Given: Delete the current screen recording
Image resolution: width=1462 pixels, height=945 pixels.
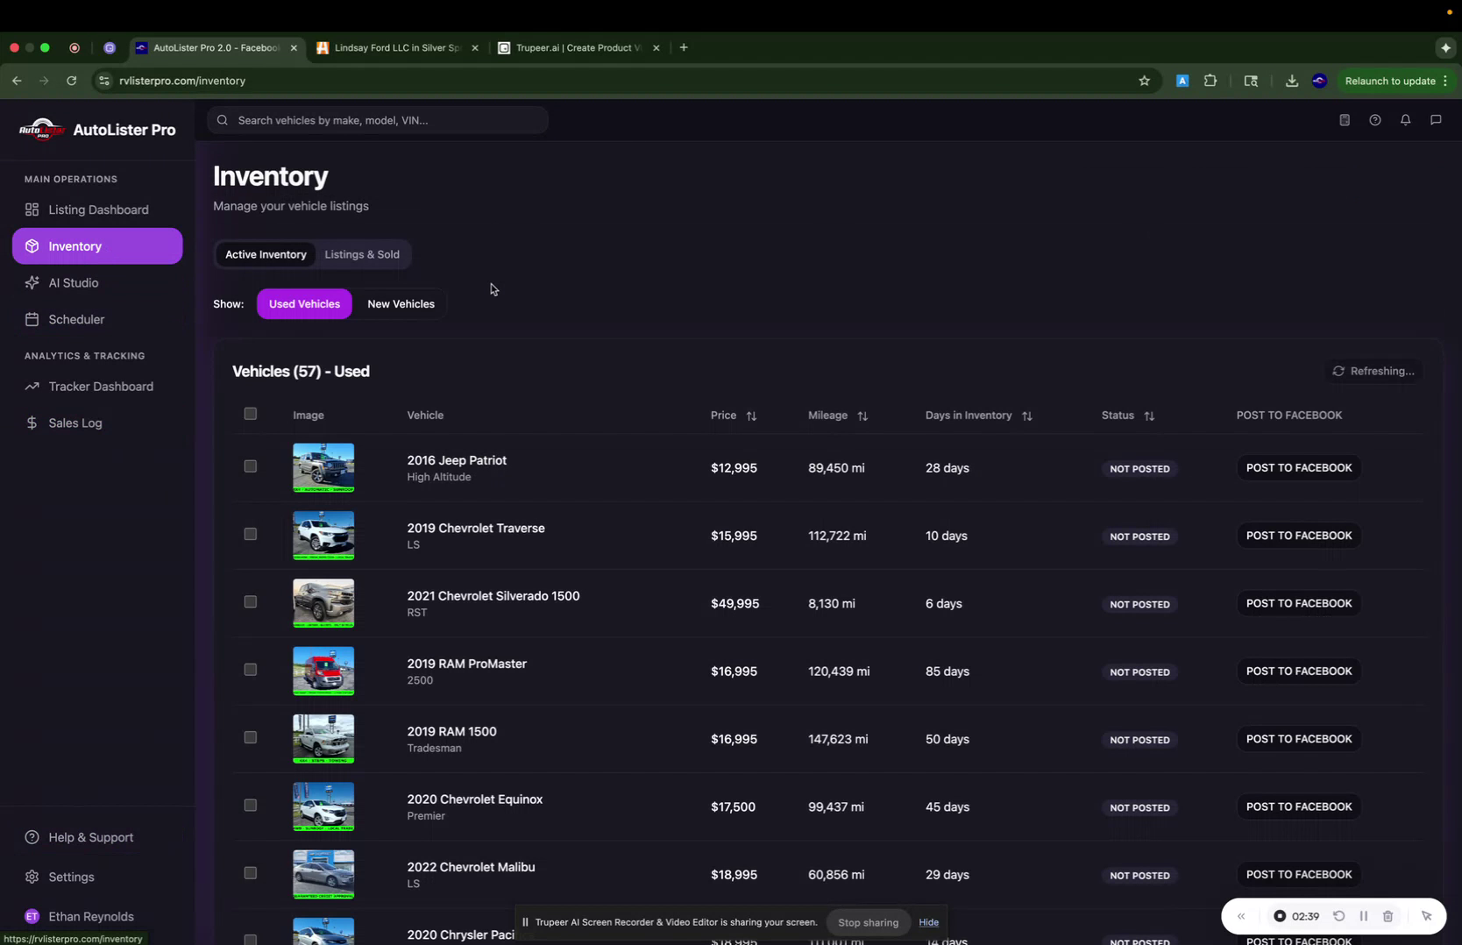Looking at the screenshot, I should point(1387,915).
